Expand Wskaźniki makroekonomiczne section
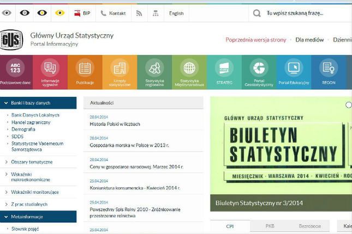Image resolution: width=352 pixels, height=234 pixels. click(31, 177)
